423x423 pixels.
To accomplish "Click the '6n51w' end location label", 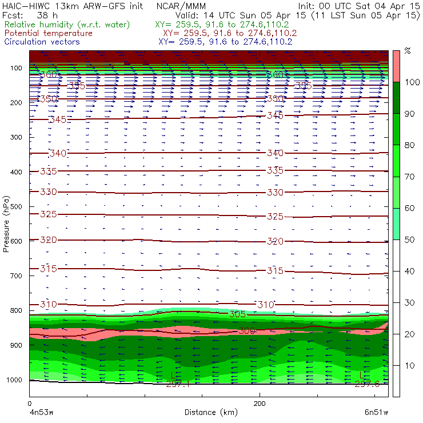I will 376,412.
